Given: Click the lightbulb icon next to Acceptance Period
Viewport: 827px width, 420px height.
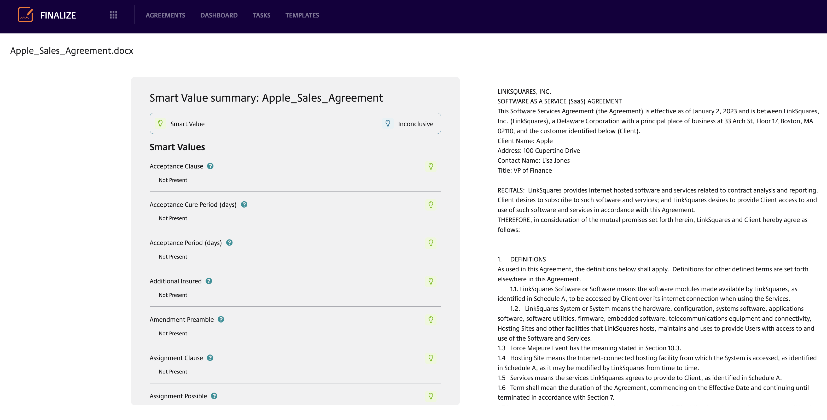Looking at the screenshot, I should [x=430, y=243].
